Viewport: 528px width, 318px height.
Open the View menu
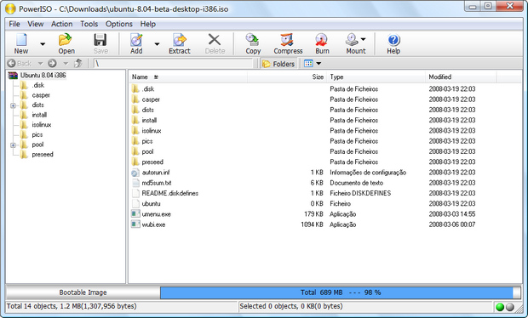point(36,24)
